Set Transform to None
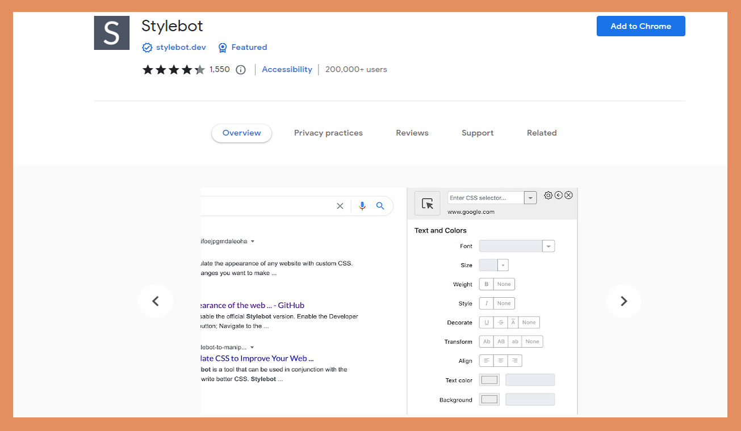741x431 pixels. pyautogui.click(x=532, y=341)
